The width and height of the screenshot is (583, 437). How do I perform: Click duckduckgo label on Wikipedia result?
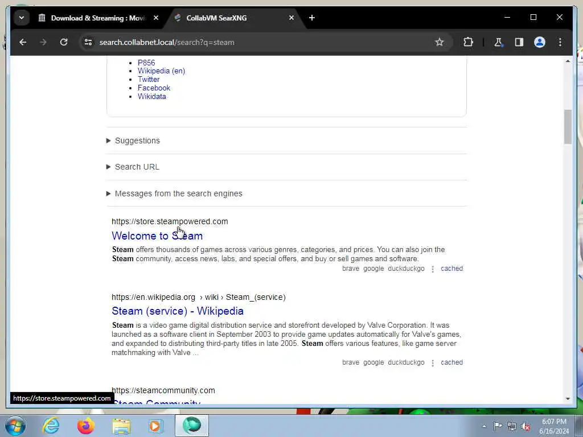(406, 362)
